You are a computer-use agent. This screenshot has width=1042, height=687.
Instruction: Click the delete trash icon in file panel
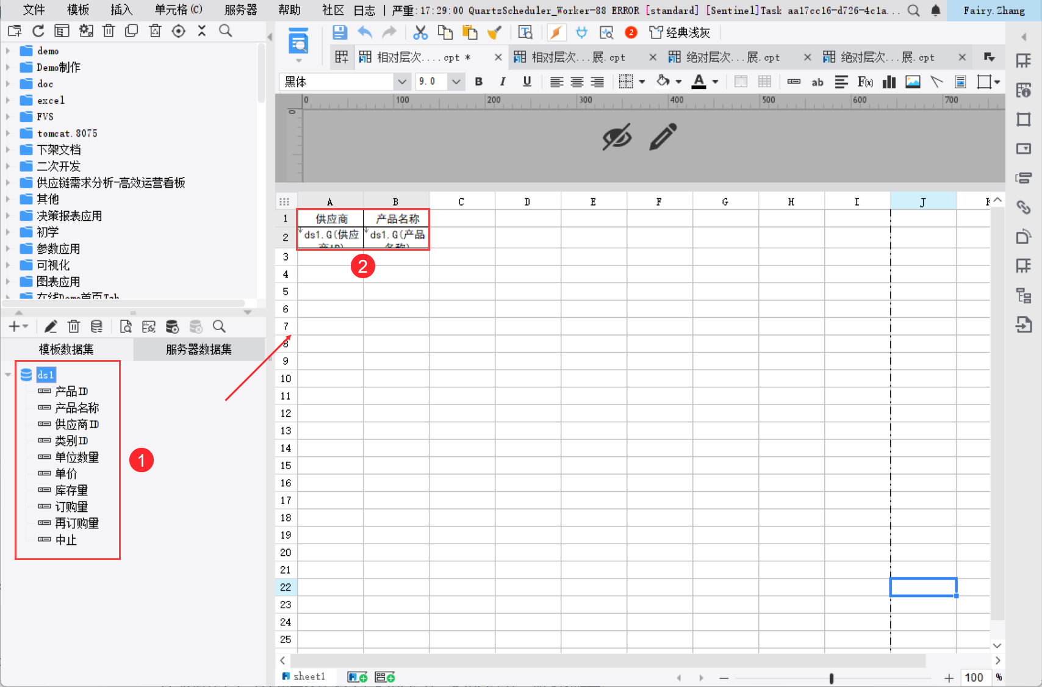[x=109, y=31]
